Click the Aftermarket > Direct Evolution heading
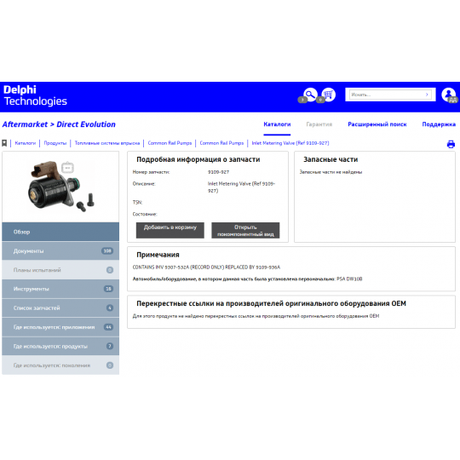Image resolution: width=460 pixels, height=460 pixels. click(x=59, y=124)
